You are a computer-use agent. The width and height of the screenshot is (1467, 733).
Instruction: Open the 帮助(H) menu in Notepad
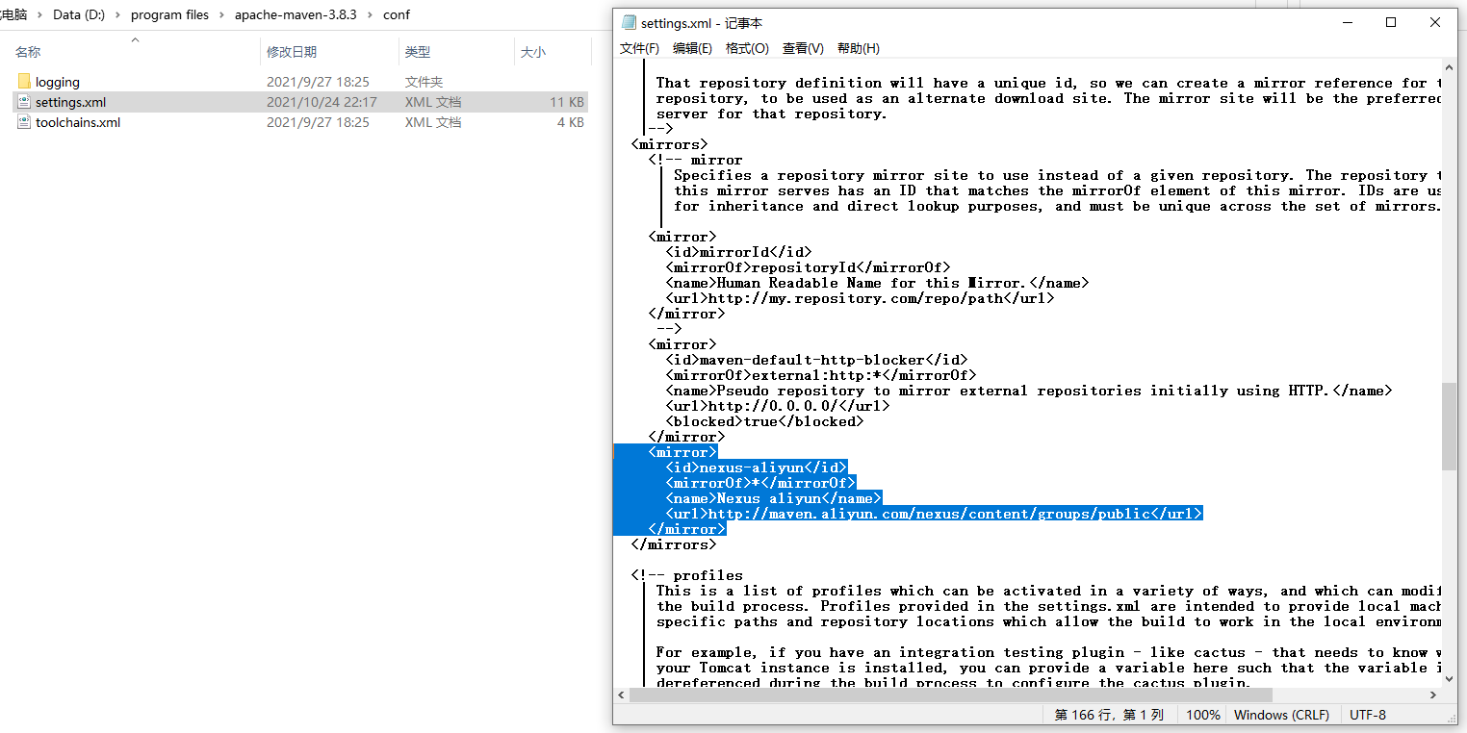[x=859, y=48]
